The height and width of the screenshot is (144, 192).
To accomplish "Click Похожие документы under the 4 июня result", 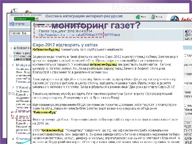I will point(23,133).
